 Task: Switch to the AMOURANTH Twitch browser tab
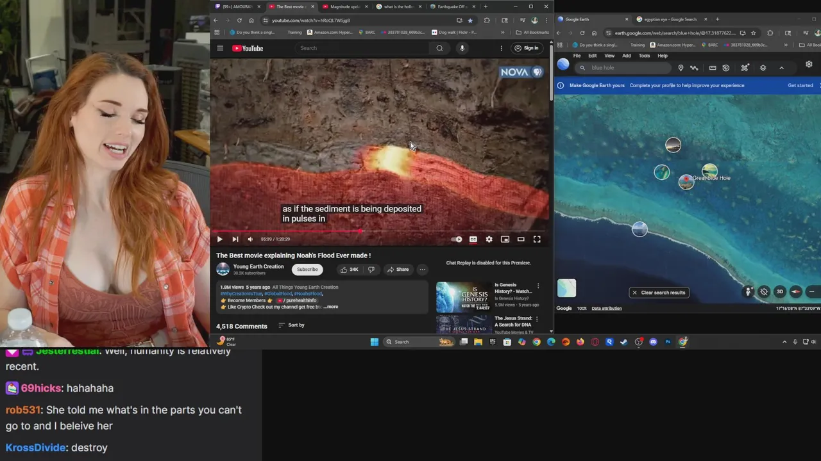click(238, 6)
